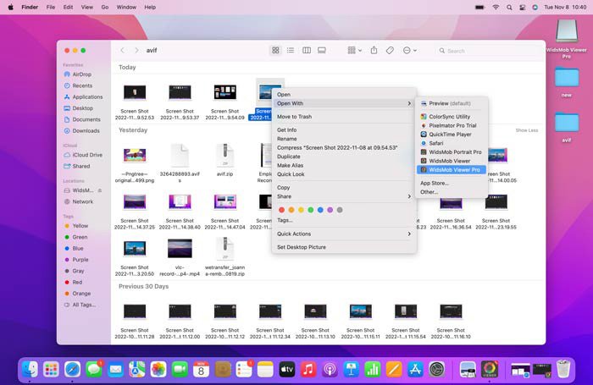Open with Pixelmator Pro Trial
Screen dimensions: 593x385
(x=452, y=125)
